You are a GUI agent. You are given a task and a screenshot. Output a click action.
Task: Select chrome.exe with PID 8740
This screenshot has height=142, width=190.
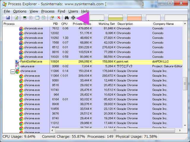tap(93, 118)
